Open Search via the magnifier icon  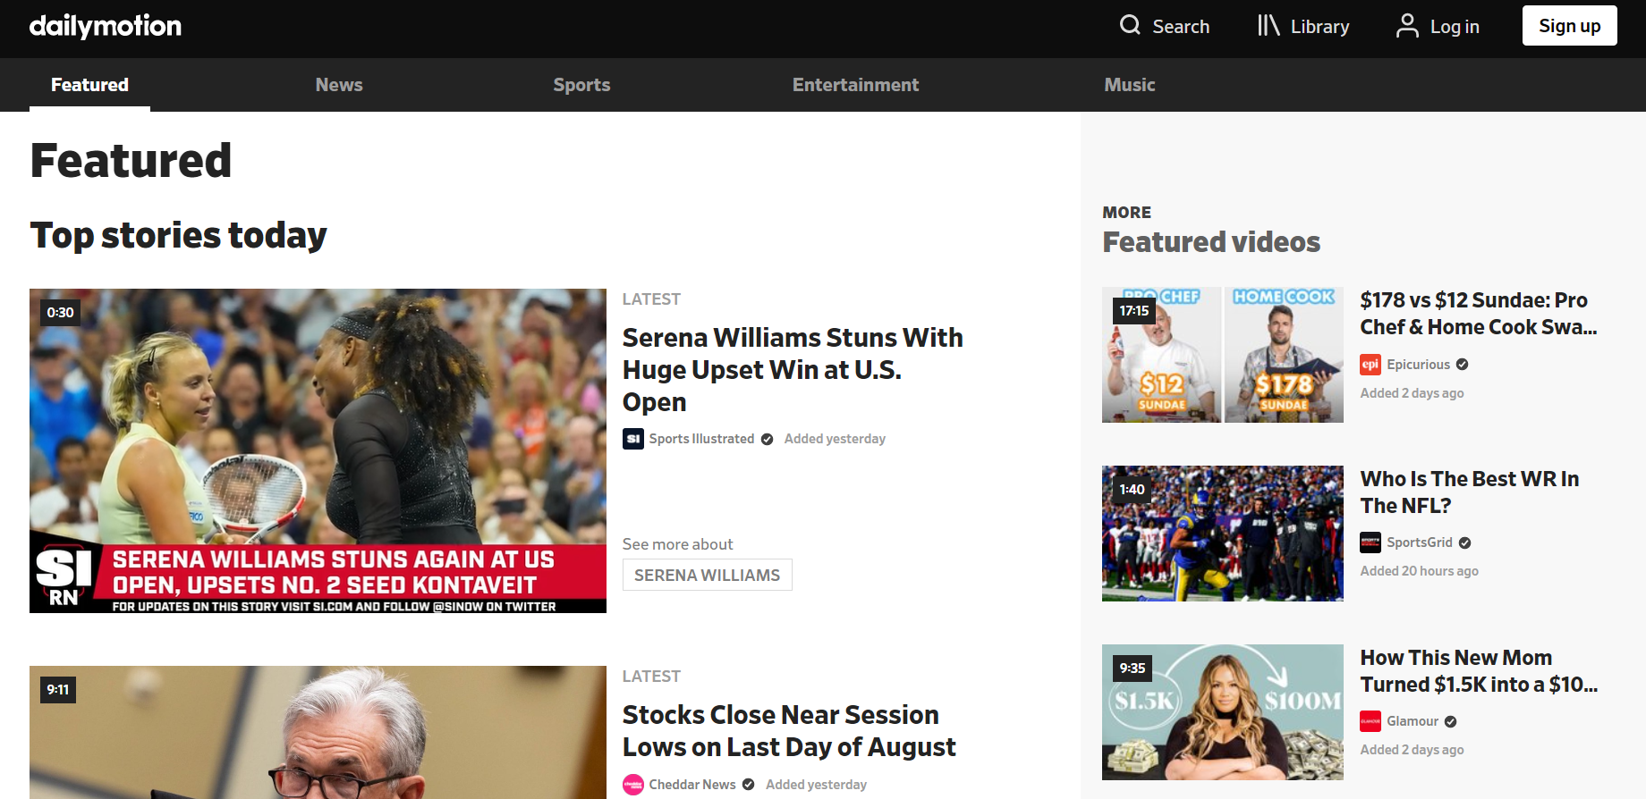coord(1130,25)
